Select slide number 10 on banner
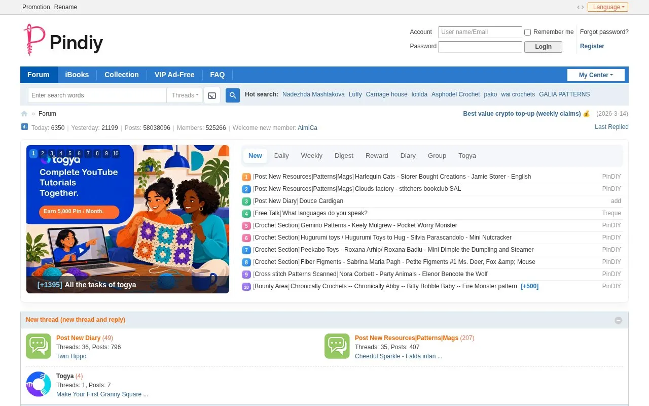Viewport: 649px width, 406px height. point(116,153)
